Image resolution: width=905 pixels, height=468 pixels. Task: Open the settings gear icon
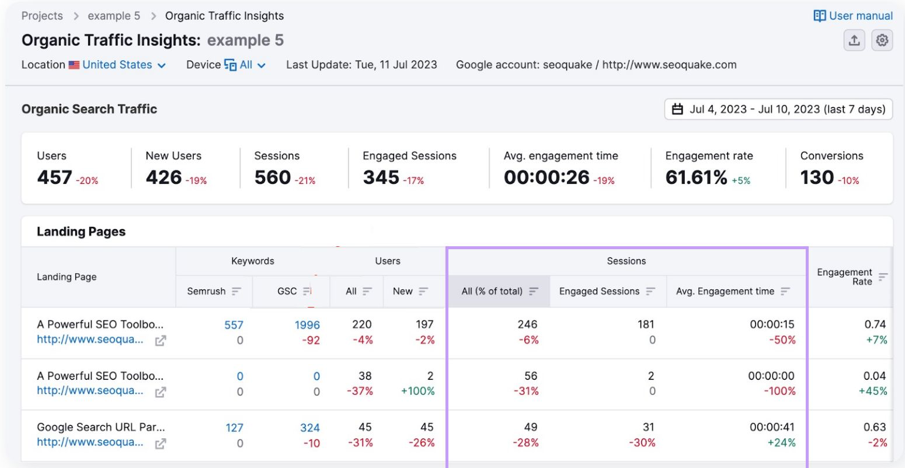pyautogui.click(x=883, y=40)
